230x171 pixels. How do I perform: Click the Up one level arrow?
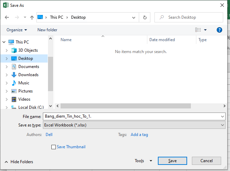point(32,17)
